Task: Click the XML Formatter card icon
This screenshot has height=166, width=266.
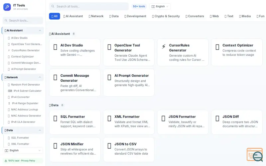Action: (109, 119)
